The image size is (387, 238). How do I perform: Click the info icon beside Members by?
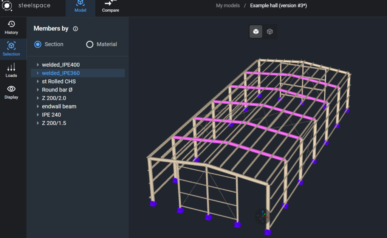pyautogui.click(x=76, y=29)
